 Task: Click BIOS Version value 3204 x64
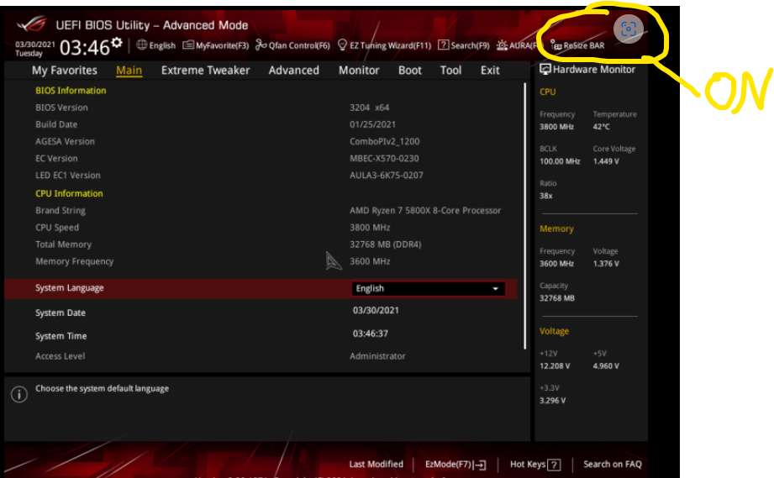click(369, 108)
